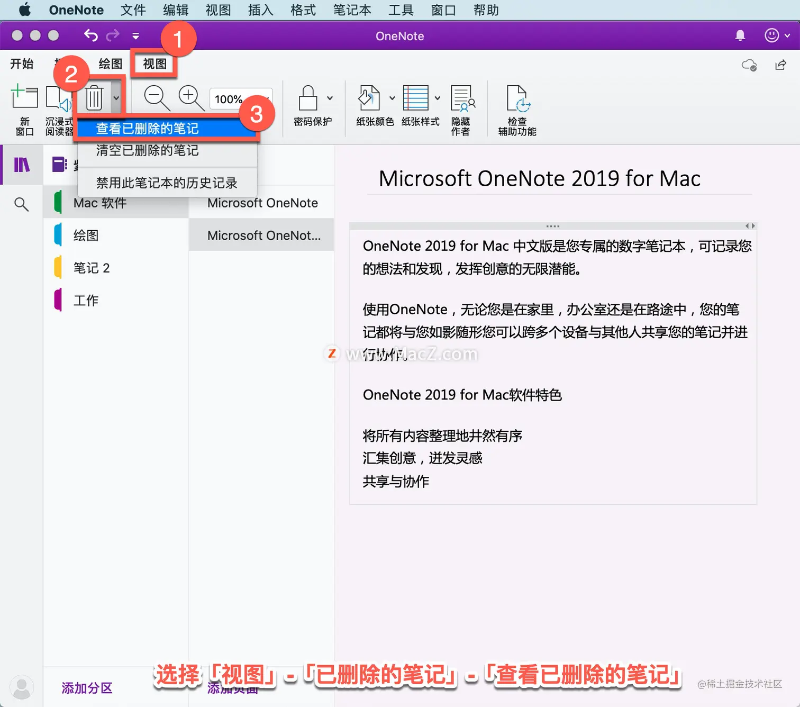Select 查看已删除的笔记 menu entry
The height and width of the screenshot is (707, 800).
[x=167, y=129]
